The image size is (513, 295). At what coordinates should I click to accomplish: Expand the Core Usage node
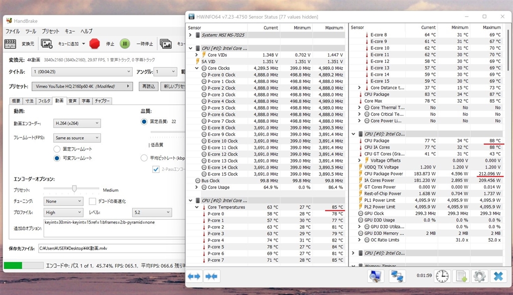click(196, 187)
